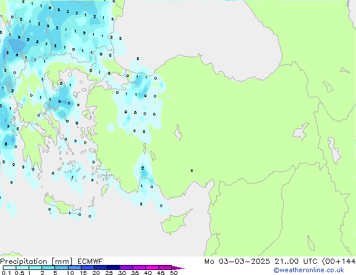356x275 pixels.
Task: Click the 'Mo 03-03-2025' date text
Action: [x=237, y=262]
